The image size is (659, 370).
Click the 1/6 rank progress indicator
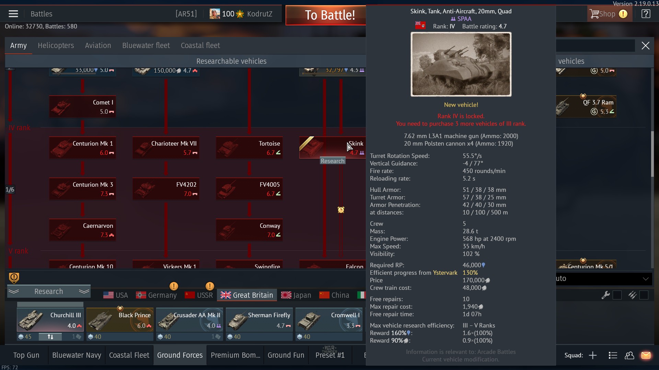point(10,189)
